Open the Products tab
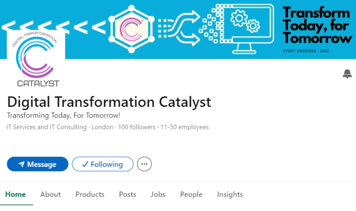The image size is (356, 211). (x=90, y=194)
